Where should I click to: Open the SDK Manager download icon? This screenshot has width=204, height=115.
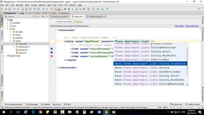pos(102,9)
